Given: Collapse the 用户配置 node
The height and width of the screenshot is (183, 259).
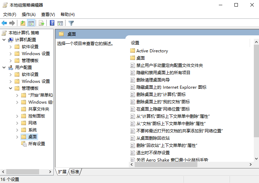Looking at the screenshot, I should click(x=4, y=68).
